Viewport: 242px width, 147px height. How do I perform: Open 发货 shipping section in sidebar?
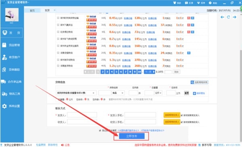pyautogui.click(x=12, y=33)
